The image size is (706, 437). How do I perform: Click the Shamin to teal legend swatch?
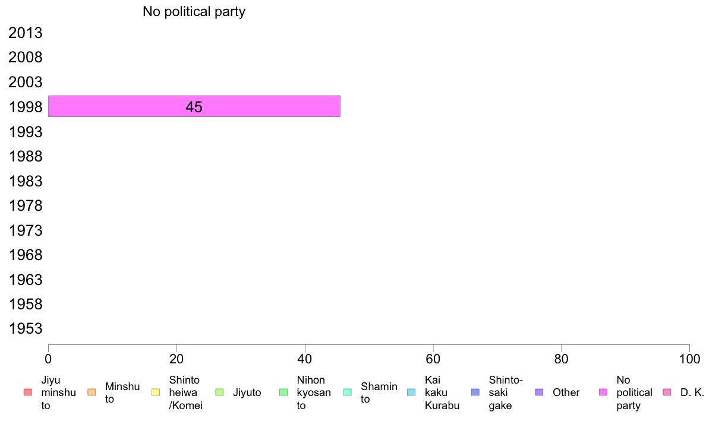pyautogui.click(x=348, y=392)
